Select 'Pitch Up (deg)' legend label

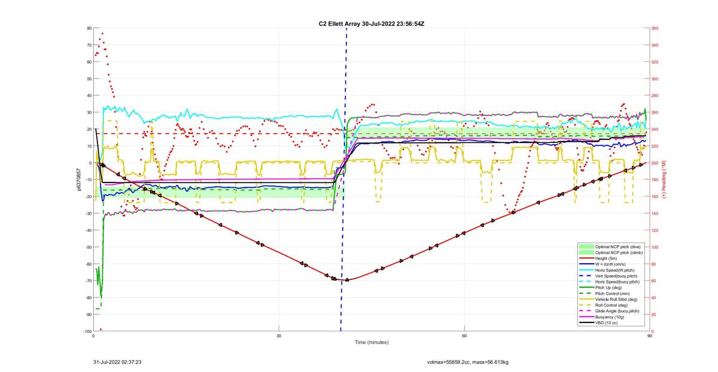[609, 288]
